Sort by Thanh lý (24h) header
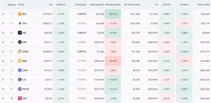This screenshot has height=103, width=211. coord(203,5)
